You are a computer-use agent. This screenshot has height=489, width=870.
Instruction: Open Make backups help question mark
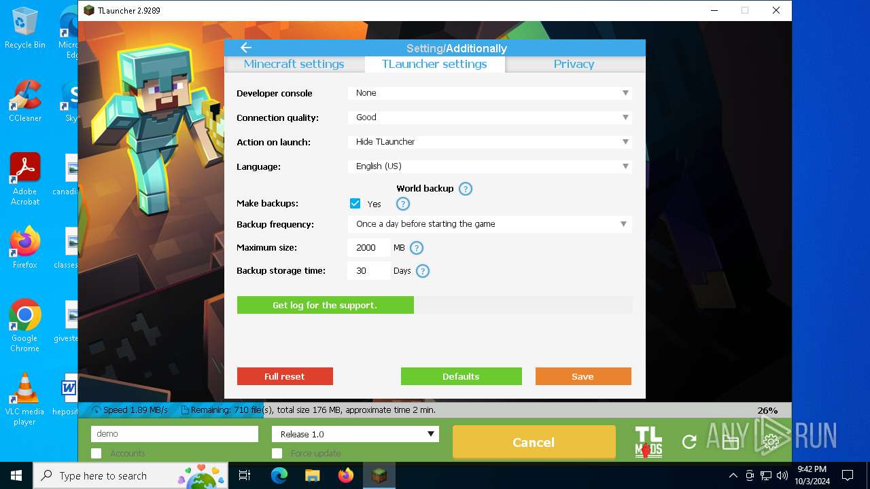(403, 204)
